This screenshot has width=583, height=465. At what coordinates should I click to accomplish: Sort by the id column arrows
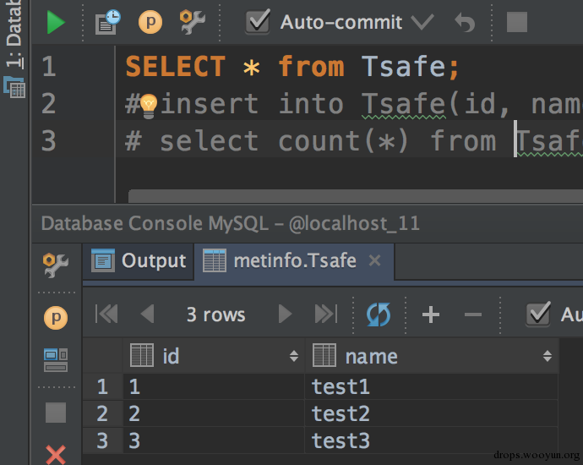tap(293, 357)
